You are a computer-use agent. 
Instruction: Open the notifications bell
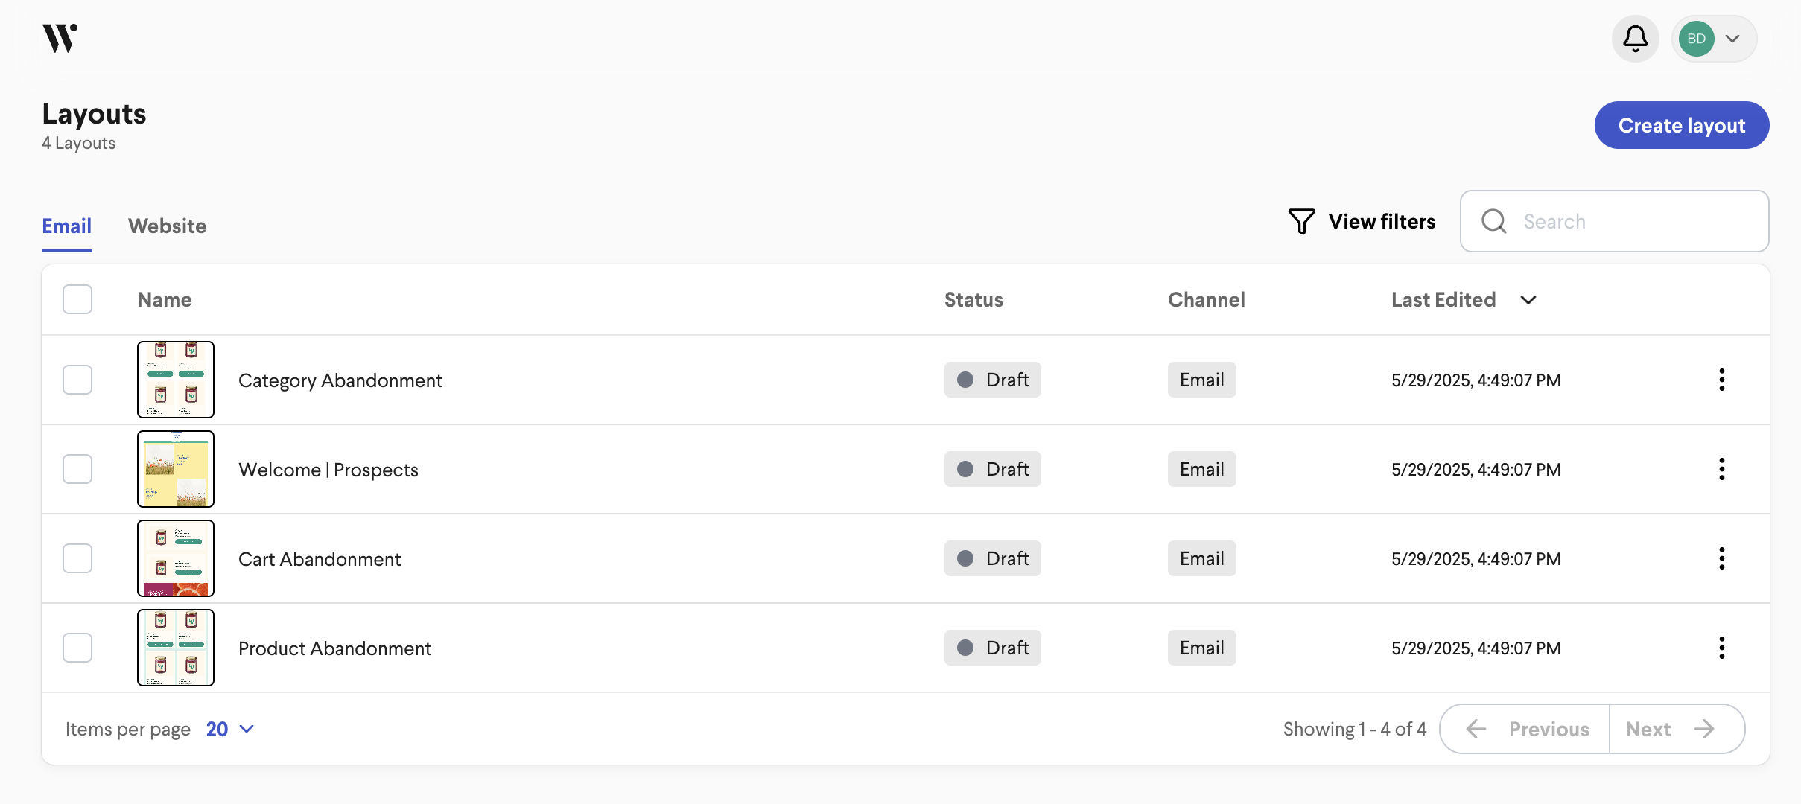tap(1635, 39)
